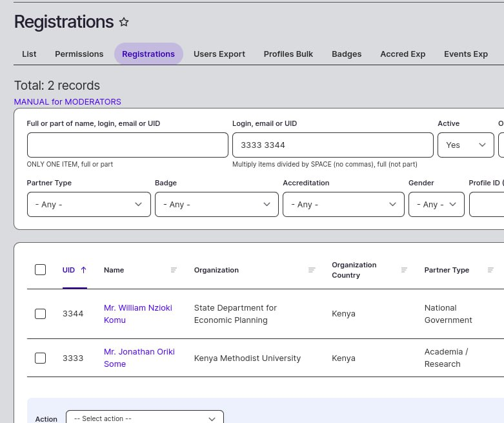Screen dimensions: 504x423
Task: Open the Badge filter dropdown
Action: coord(217,204)
